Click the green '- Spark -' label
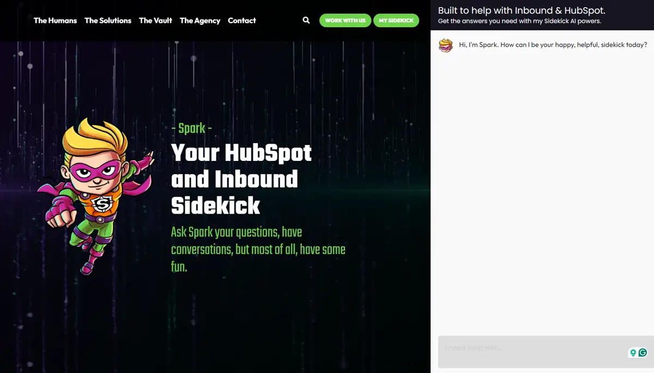The height and width of the screenshot is (373, 654). [191, 128]
